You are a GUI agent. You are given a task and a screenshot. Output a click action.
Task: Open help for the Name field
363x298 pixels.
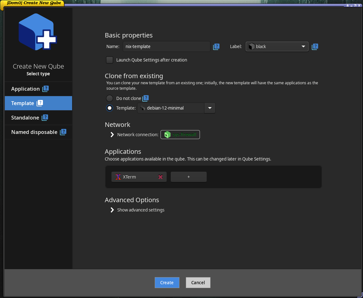216,46
